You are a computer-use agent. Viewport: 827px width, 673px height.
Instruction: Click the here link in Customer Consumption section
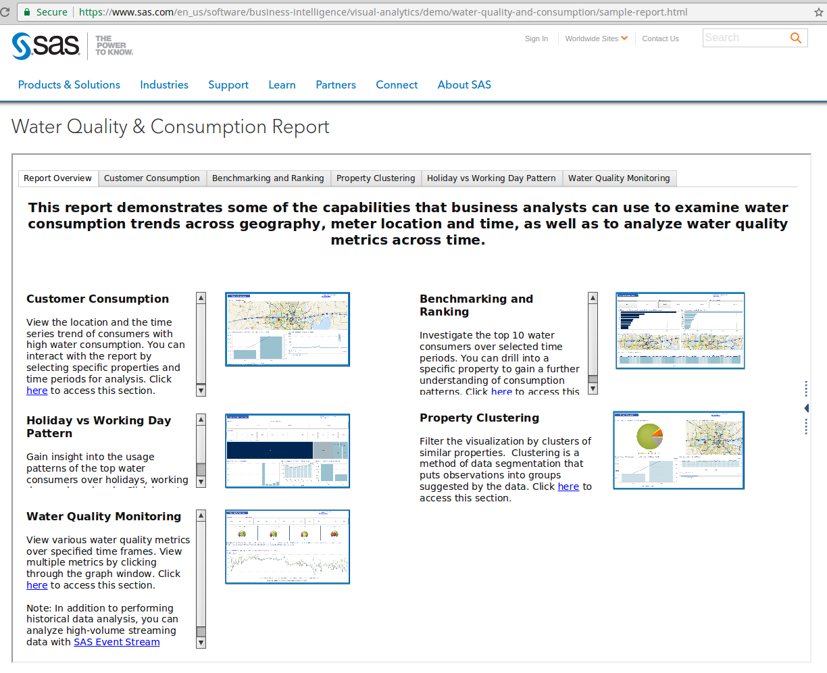coord(37,390)
